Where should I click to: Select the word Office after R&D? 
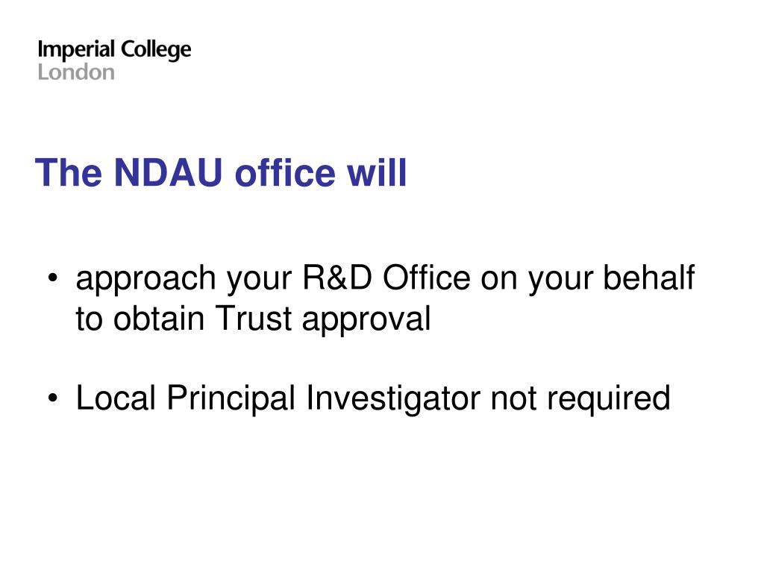click(x=426, y=278)
